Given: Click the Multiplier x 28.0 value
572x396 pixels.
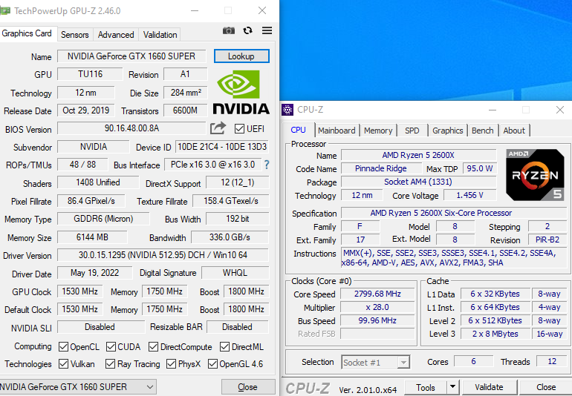Looking at the screenshot, I should coord(377,307).
